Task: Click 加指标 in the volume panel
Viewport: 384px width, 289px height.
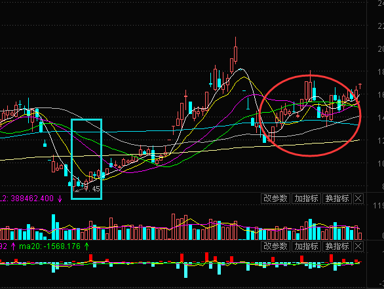Action: [x=306, y=199]
